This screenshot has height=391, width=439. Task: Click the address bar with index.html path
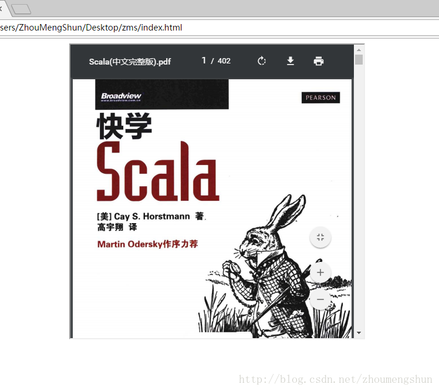[x=219, y=28]
